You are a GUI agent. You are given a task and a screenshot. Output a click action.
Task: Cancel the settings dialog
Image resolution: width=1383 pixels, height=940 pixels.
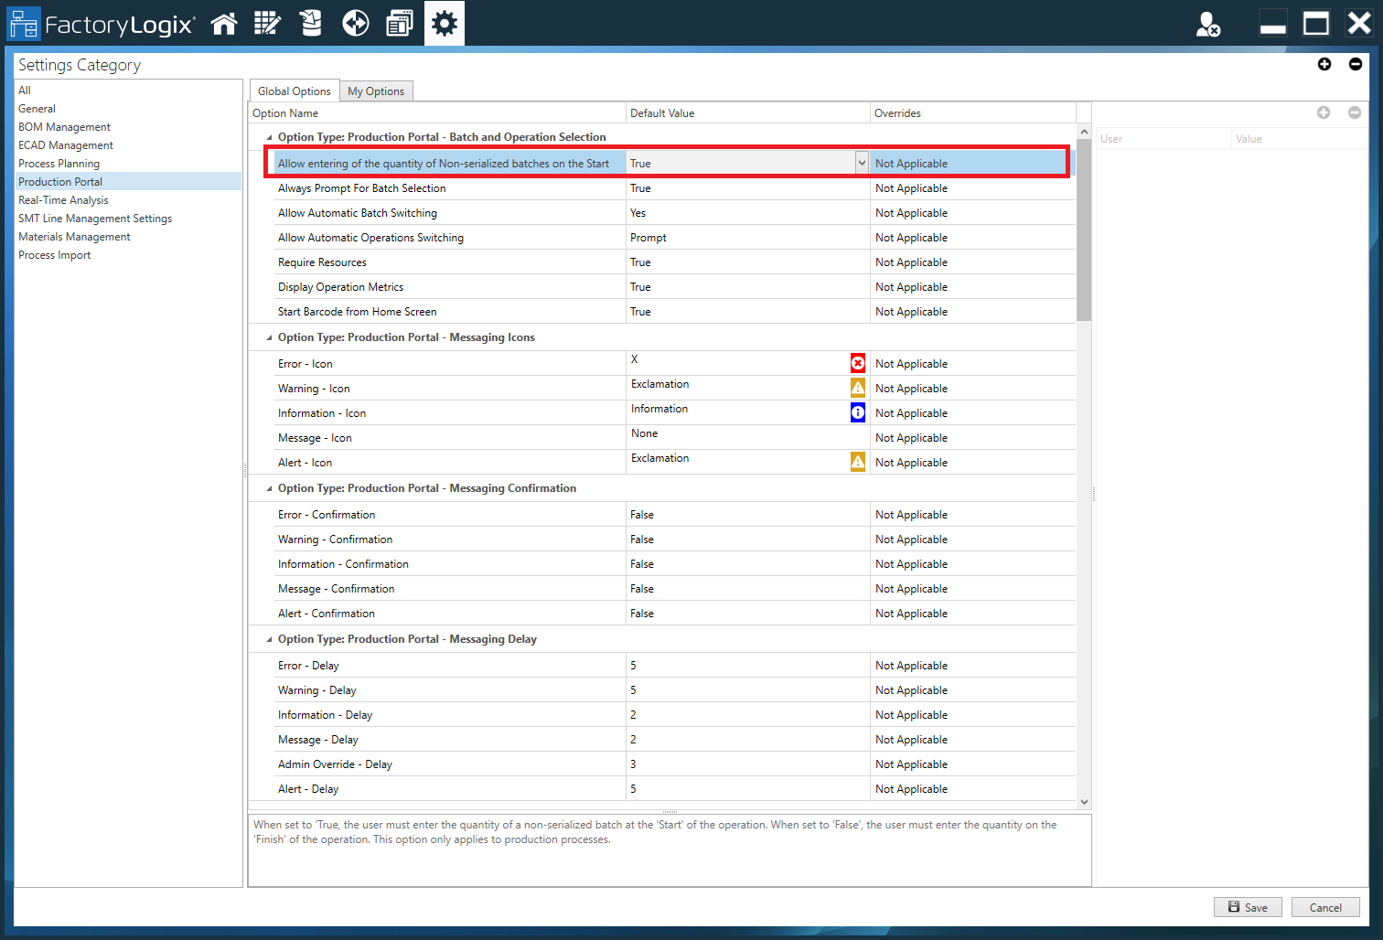point(1325,906)
